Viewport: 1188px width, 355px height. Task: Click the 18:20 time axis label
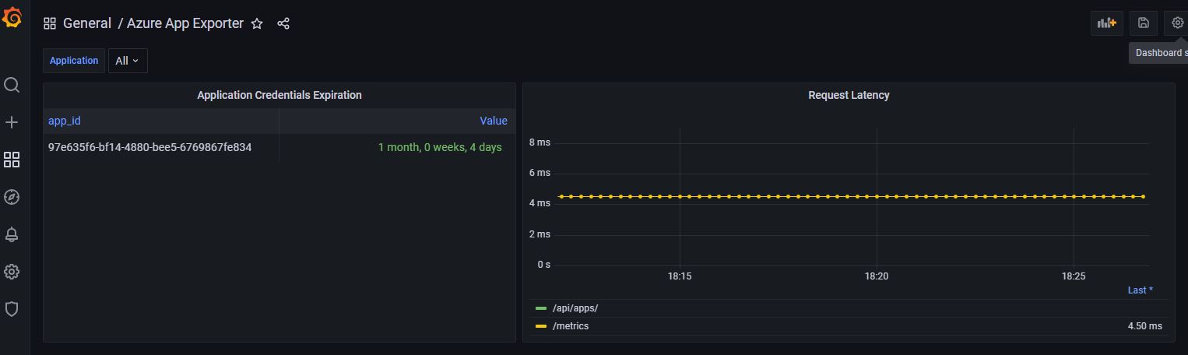[x=877, y=276]
